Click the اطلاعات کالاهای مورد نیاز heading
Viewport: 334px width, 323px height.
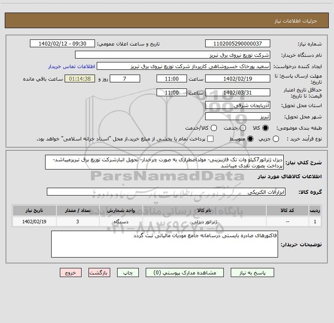[x=289, y=176]
